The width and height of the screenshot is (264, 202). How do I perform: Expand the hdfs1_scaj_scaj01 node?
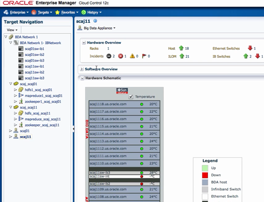[x=15, y=90]
